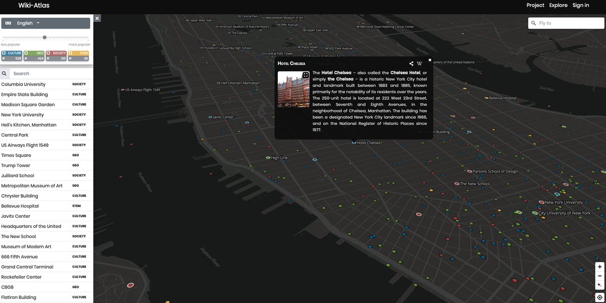Select Flatiron Building in the list

(x=46, y=297)
